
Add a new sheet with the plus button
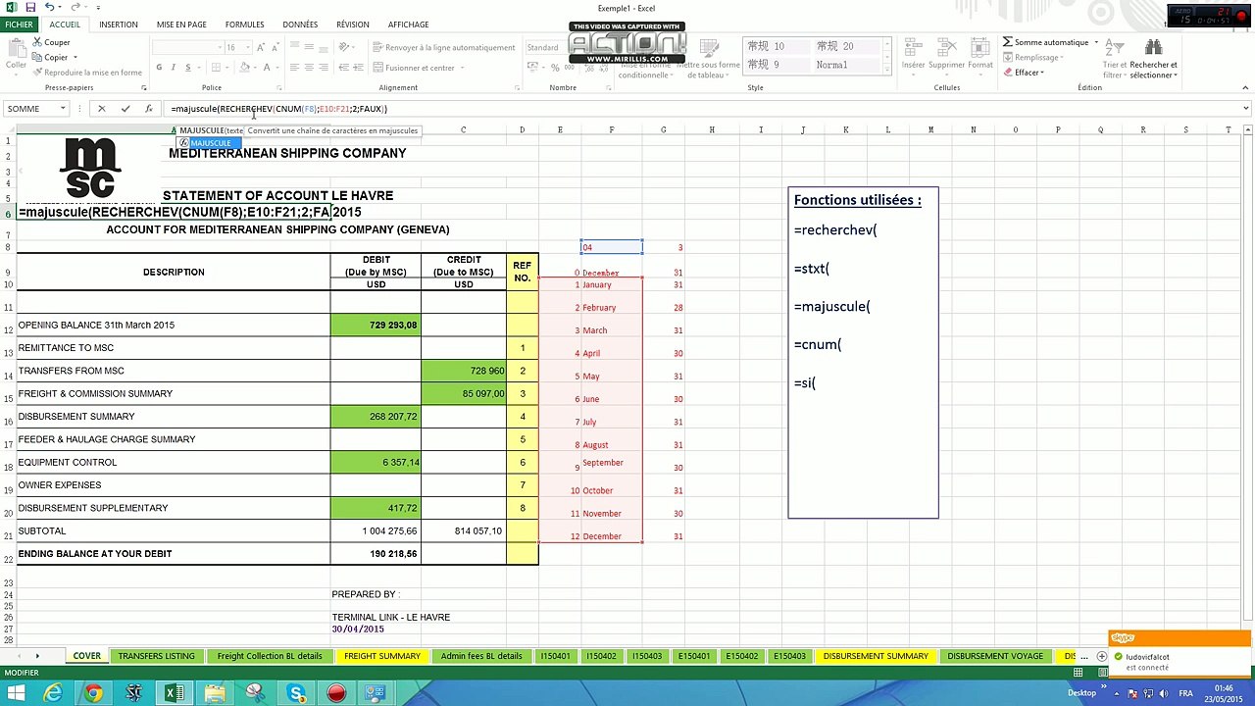pos(1101,656)
